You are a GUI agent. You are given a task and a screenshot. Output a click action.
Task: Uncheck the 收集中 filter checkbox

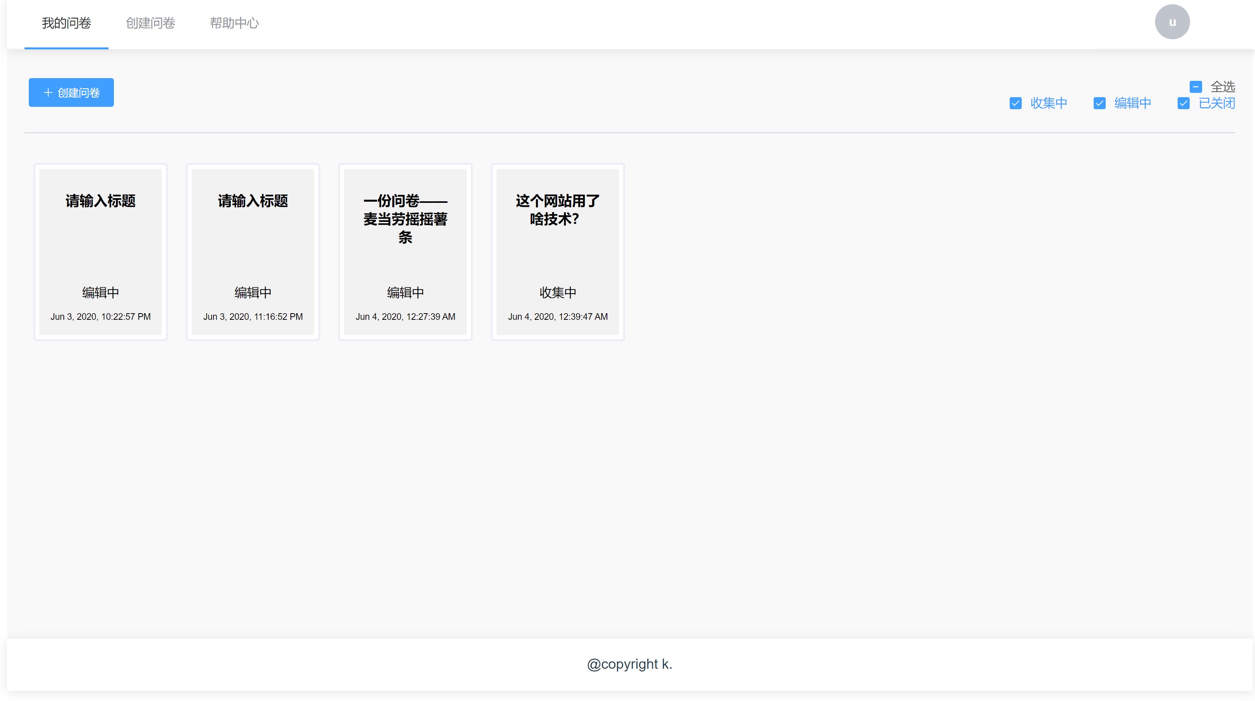pyautogui.click(x=1015, y=103)
